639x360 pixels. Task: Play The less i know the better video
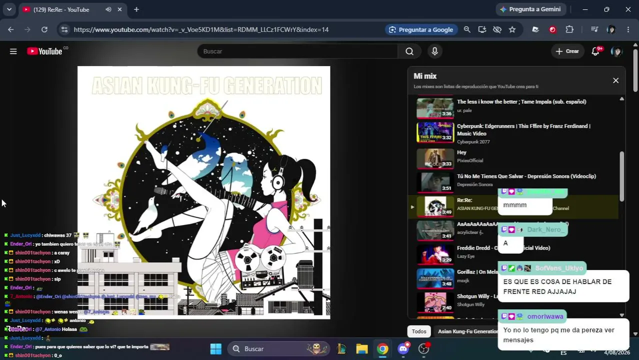tap(521, 101)
